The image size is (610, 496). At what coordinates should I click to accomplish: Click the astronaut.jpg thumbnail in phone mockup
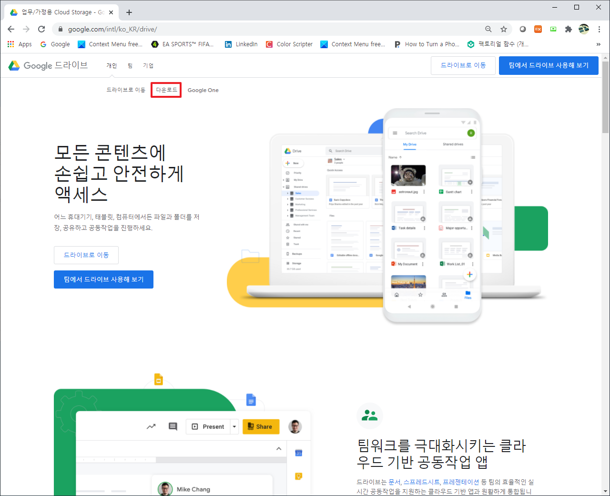coord(408,176)
